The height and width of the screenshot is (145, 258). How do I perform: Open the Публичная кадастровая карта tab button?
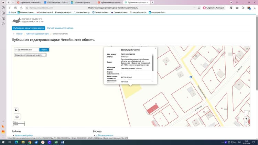click(x=29, y=28)
